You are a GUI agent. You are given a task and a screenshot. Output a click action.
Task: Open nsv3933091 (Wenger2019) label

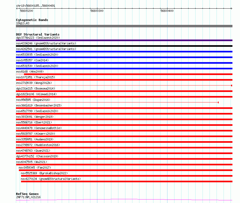pyautogui.click(x=35, y=117)
